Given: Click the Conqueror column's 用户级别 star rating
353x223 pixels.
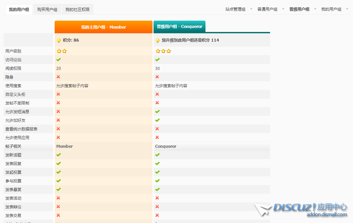Looking at the screenshot, I should 163,51.
